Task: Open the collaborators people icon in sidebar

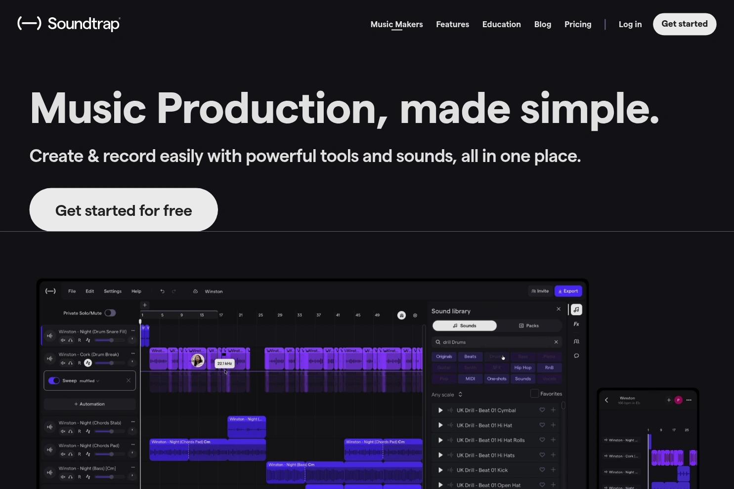Action: click(576, 341)
